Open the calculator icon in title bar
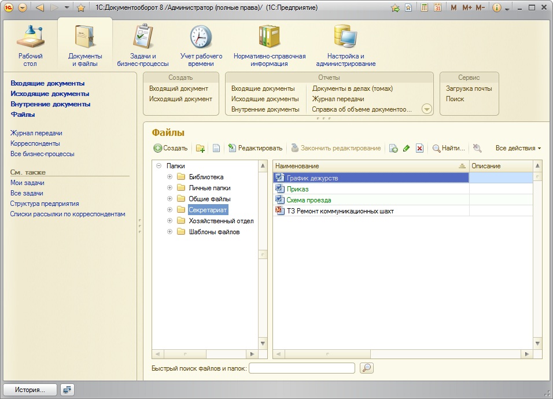Image resolution: width=553 pixels, height=399 pixels. pos(425,8)
